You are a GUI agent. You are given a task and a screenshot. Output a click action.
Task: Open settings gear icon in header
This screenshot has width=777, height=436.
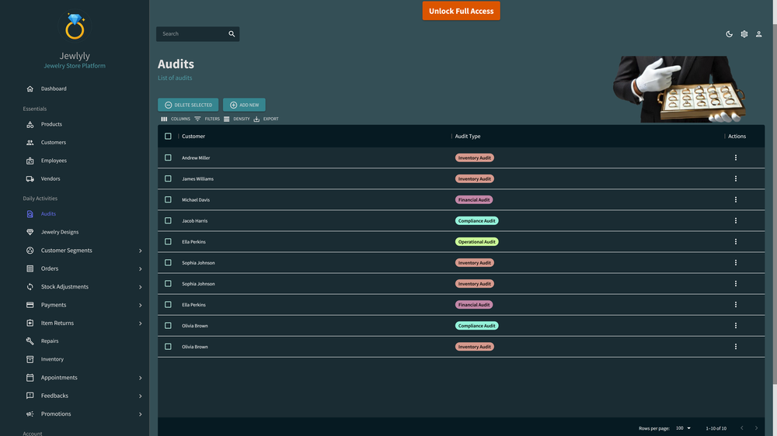tap(744, 34)
